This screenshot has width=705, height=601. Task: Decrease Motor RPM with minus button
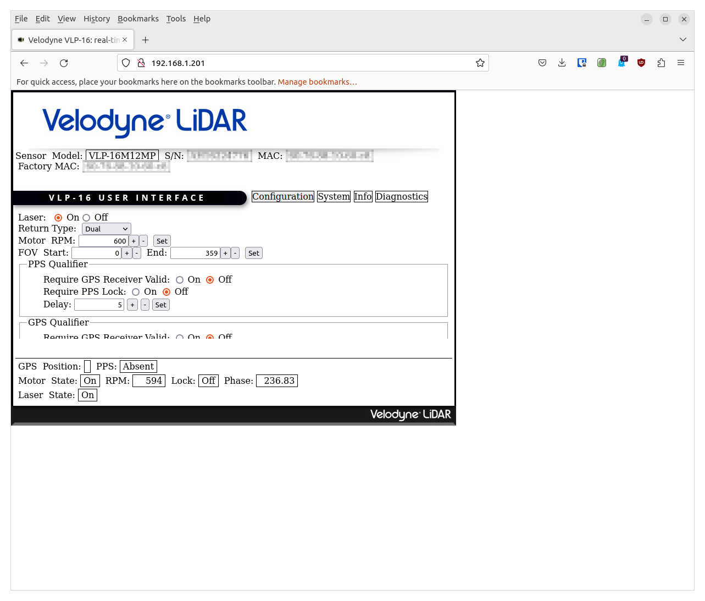click(x=143, y=241)
